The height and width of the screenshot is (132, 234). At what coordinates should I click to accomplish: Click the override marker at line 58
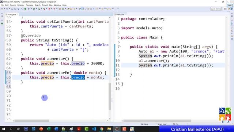6,40
